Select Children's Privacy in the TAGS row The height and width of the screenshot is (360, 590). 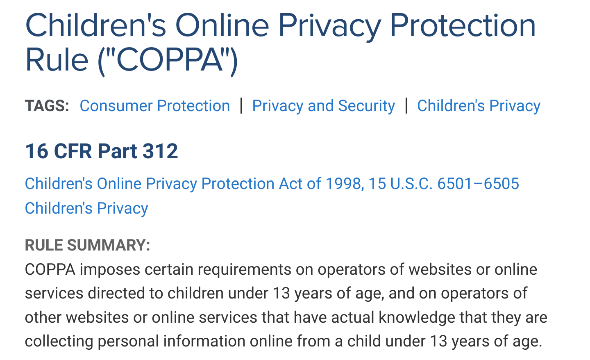point(479,106)
